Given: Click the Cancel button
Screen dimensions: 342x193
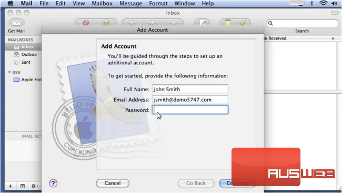Looking at the screenshot, I should point(113,183).
